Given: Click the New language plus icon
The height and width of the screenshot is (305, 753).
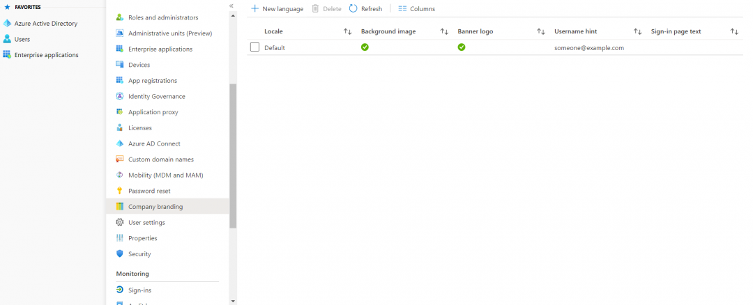Looking at the screenshot, I should pos(255,8).
